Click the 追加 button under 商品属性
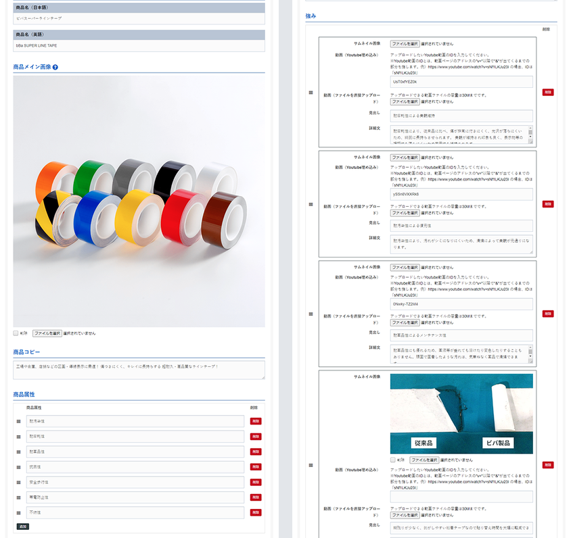The image size is (571, 538). click(x=23, y=526)
